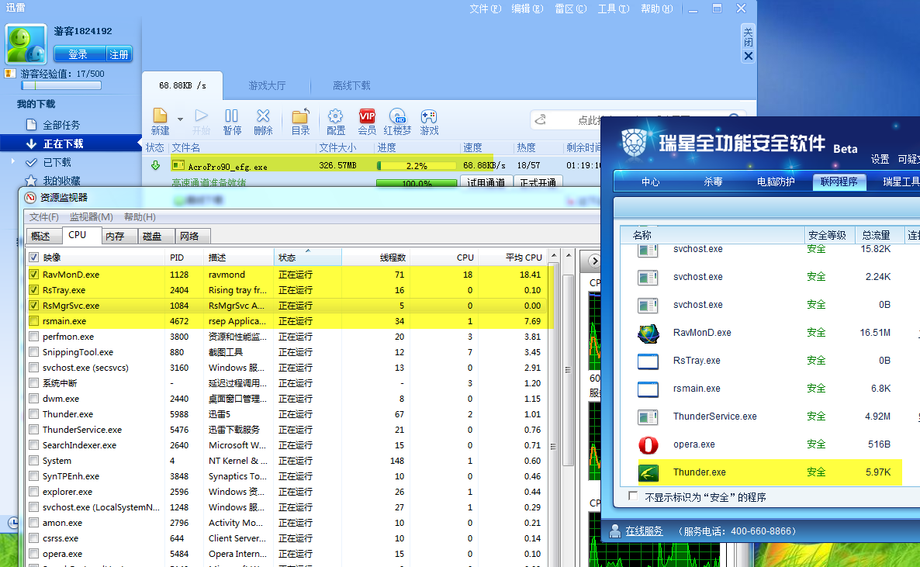Sort processes by the 平均 CPU column header

[523, 258]
